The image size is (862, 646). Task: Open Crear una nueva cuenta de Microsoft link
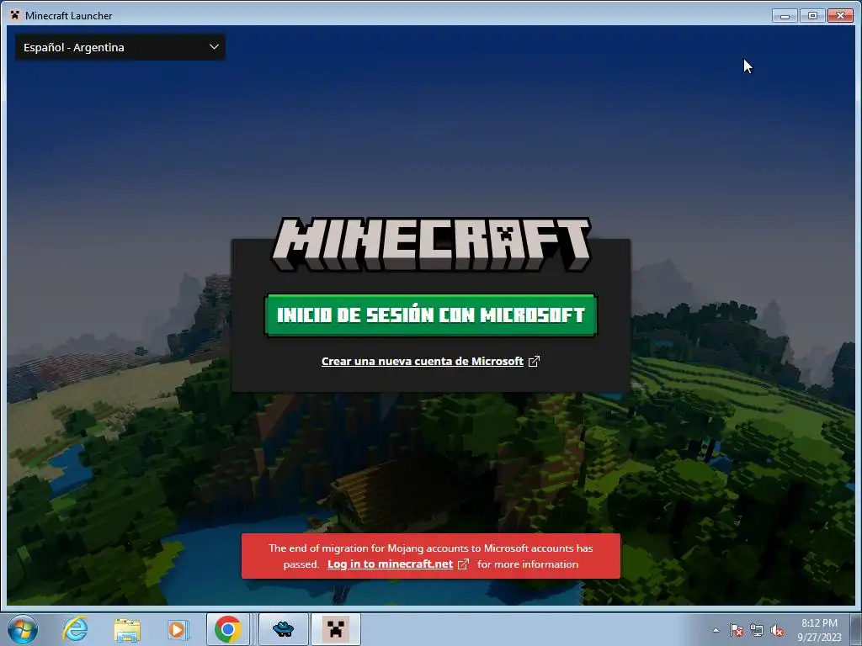tap(423, 361)
